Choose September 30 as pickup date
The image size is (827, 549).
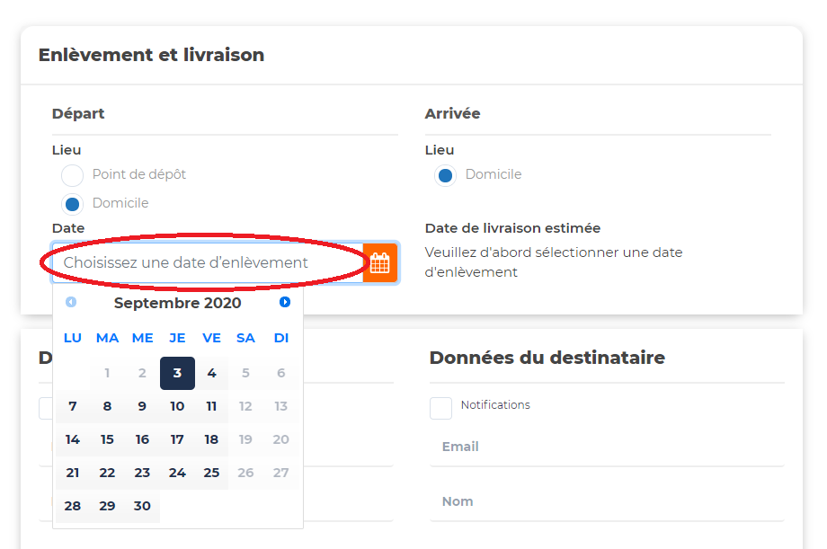[x=142, y=506]
